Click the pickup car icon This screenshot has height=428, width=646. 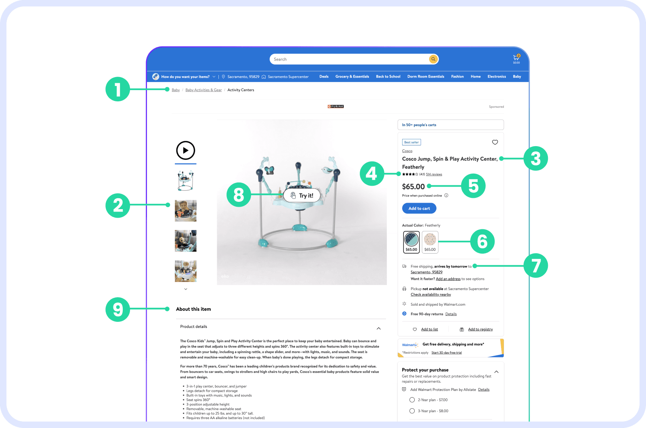click(404, 289)
